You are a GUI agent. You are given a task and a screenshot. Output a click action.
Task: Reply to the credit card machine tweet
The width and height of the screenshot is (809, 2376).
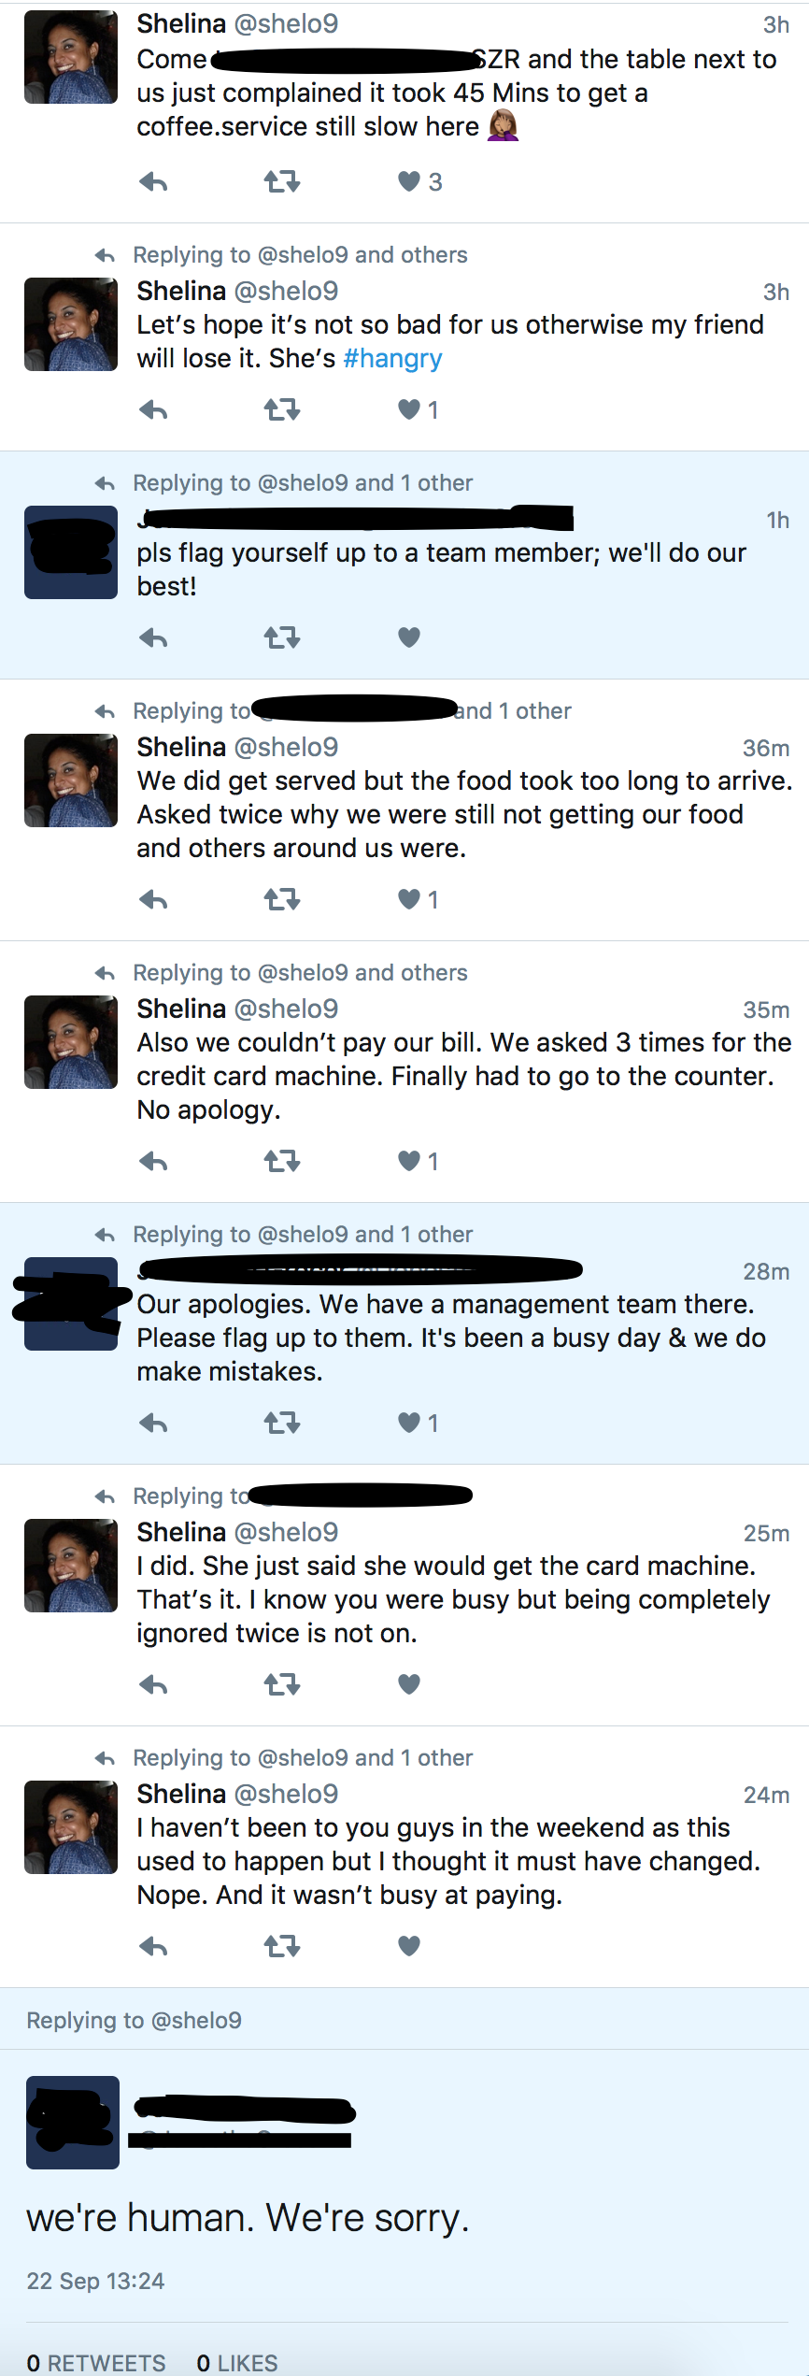point(153,1162)
